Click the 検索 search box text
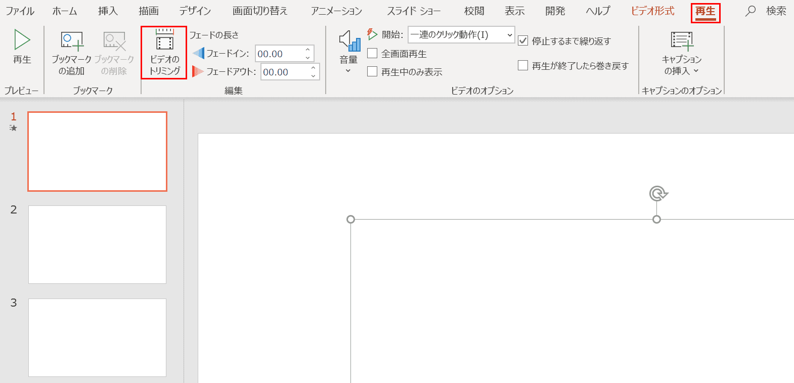Image resolution: width=794 pixels, height=383 pixels. pos(776,11)
